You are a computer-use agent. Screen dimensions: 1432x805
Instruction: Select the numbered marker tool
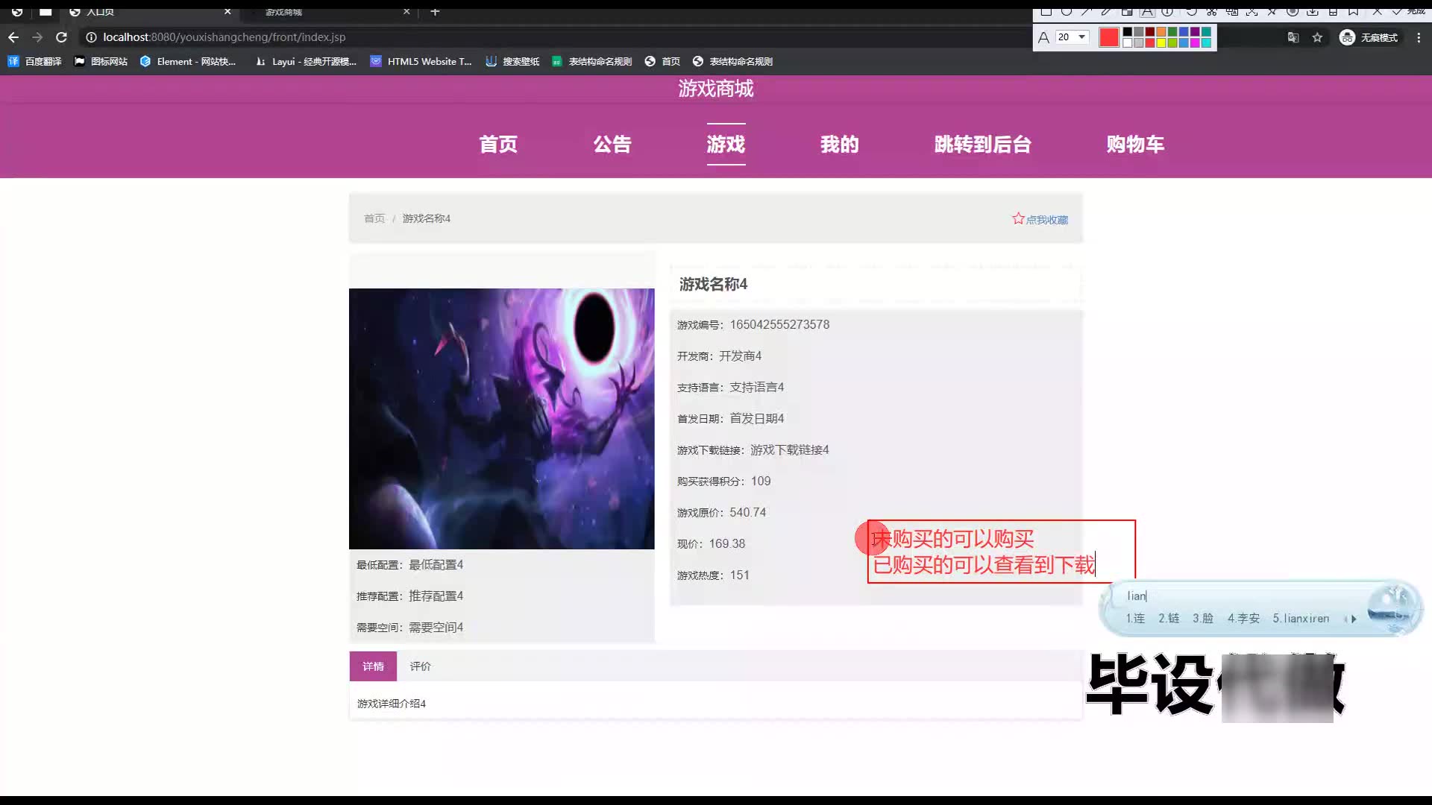(x=1167, y=11)
